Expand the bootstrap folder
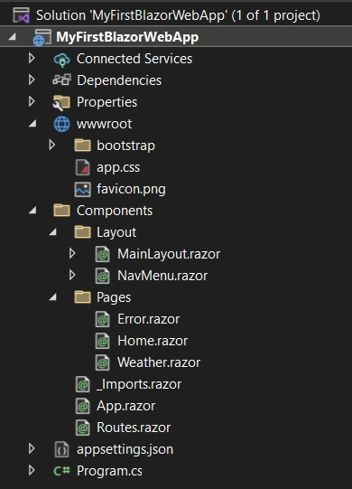This screenshot has width=352, height=489. tap(52, 145)
